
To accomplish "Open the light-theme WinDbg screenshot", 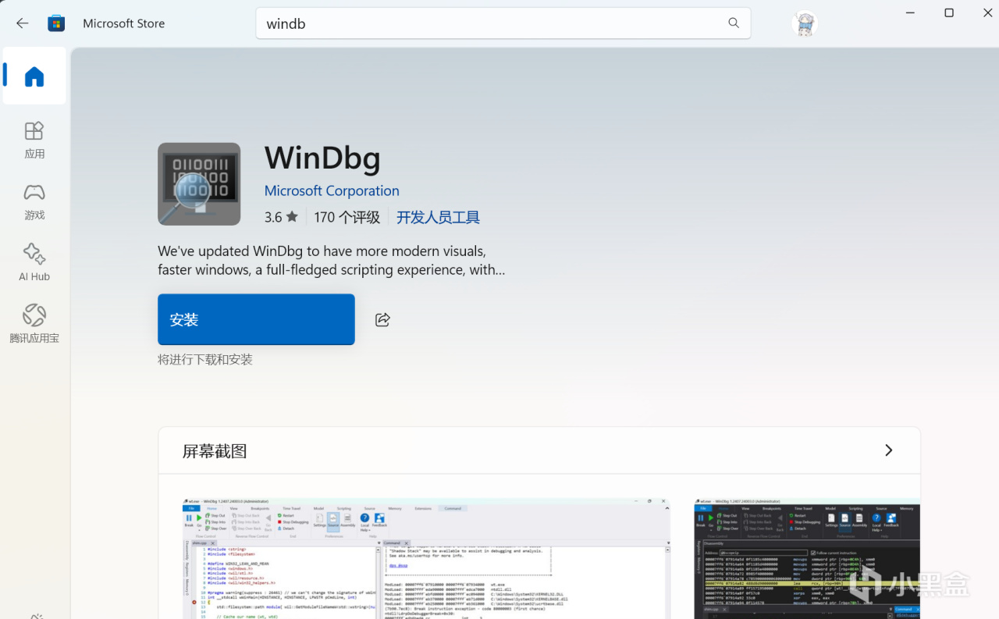I will coord(426,559).
